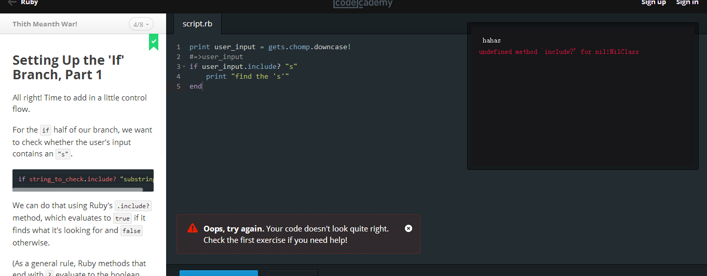Switch to the script.rb tab
This screenshot has height=276, width=707.
pyautogui.click(x=197, y=24)
